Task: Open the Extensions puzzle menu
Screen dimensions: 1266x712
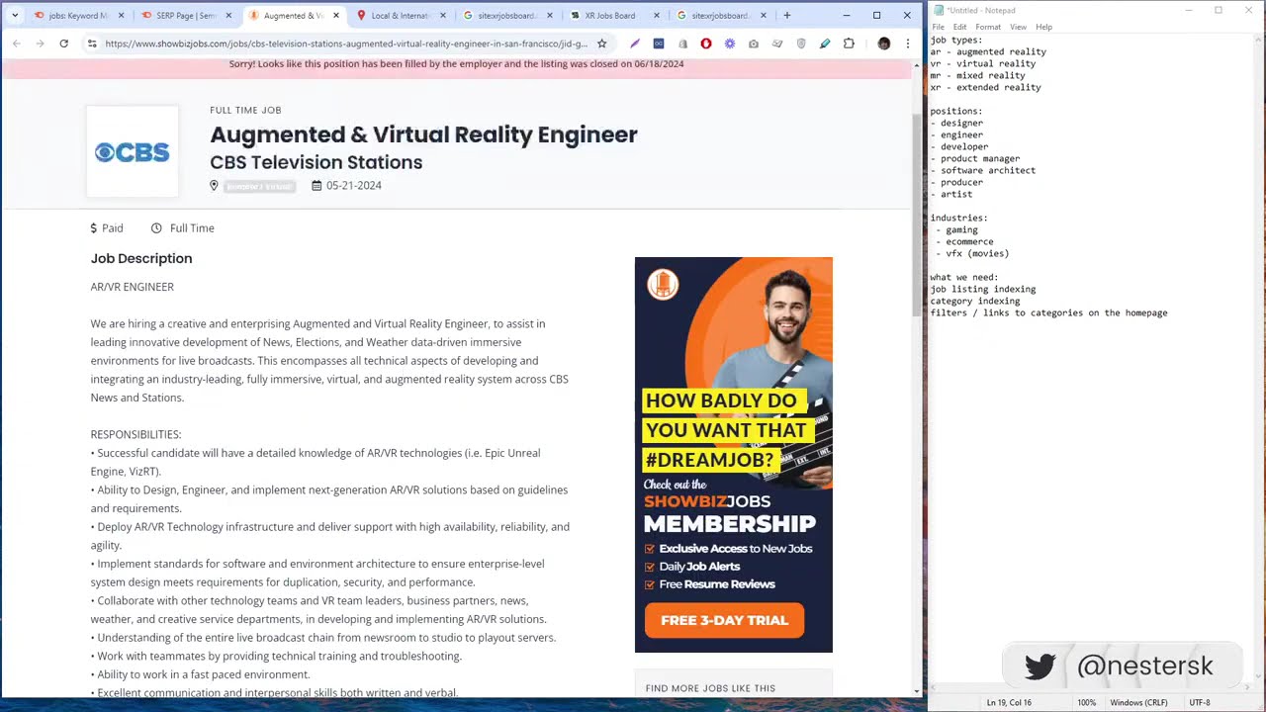Action: click(x=849, y=44)
